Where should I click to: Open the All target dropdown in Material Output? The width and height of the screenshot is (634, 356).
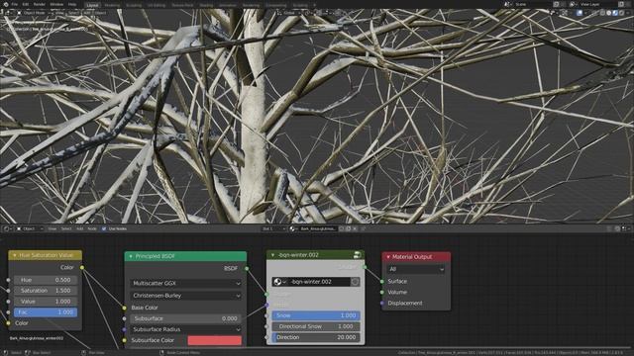(x=416, y=269)
